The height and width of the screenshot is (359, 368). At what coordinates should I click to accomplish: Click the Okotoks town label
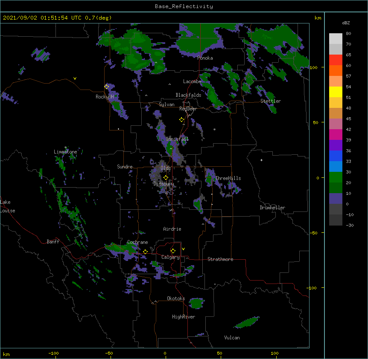tap(176, 298)
